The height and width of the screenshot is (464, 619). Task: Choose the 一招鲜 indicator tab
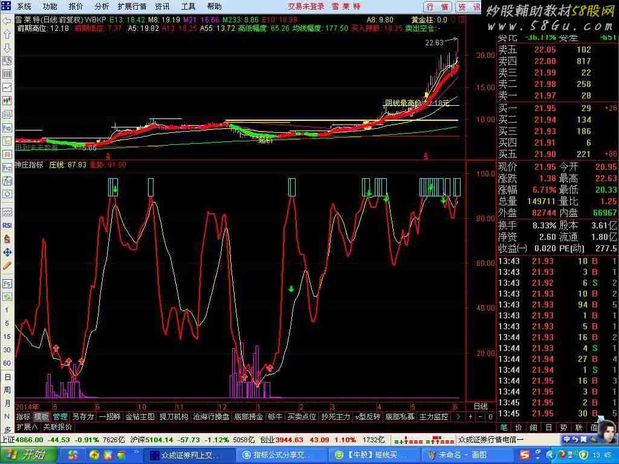coord(109,416)
